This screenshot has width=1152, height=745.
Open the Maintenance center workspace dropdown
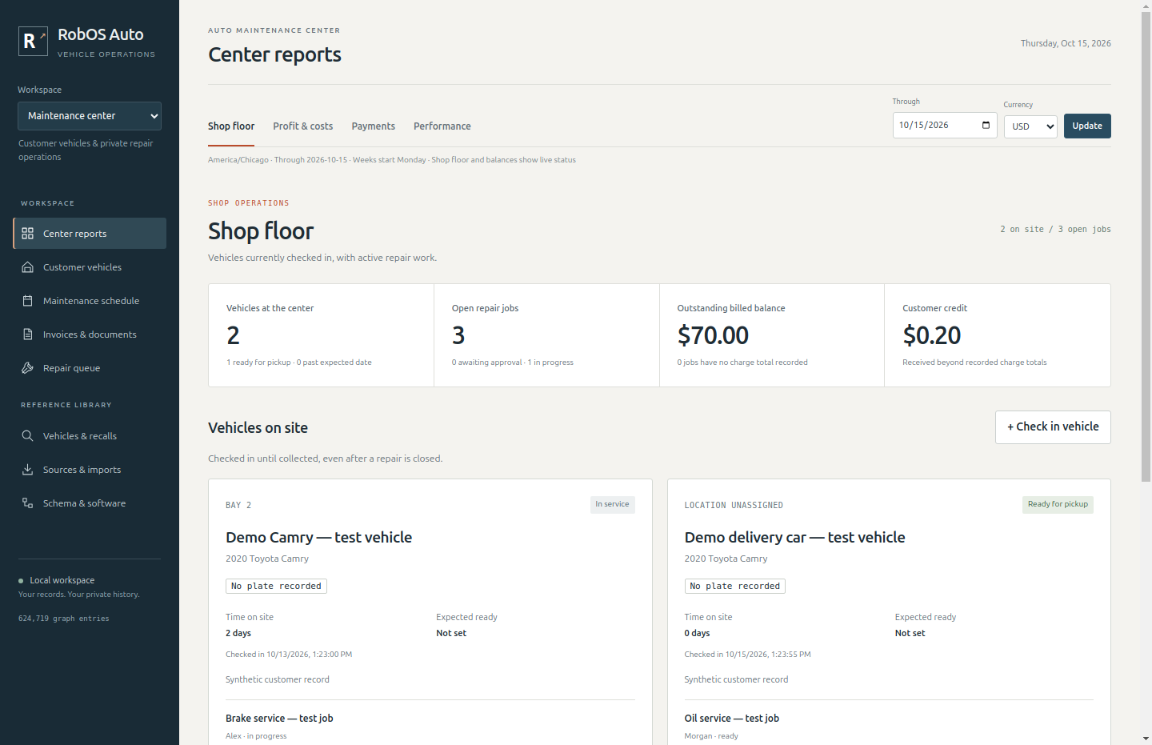coord(90,116)
